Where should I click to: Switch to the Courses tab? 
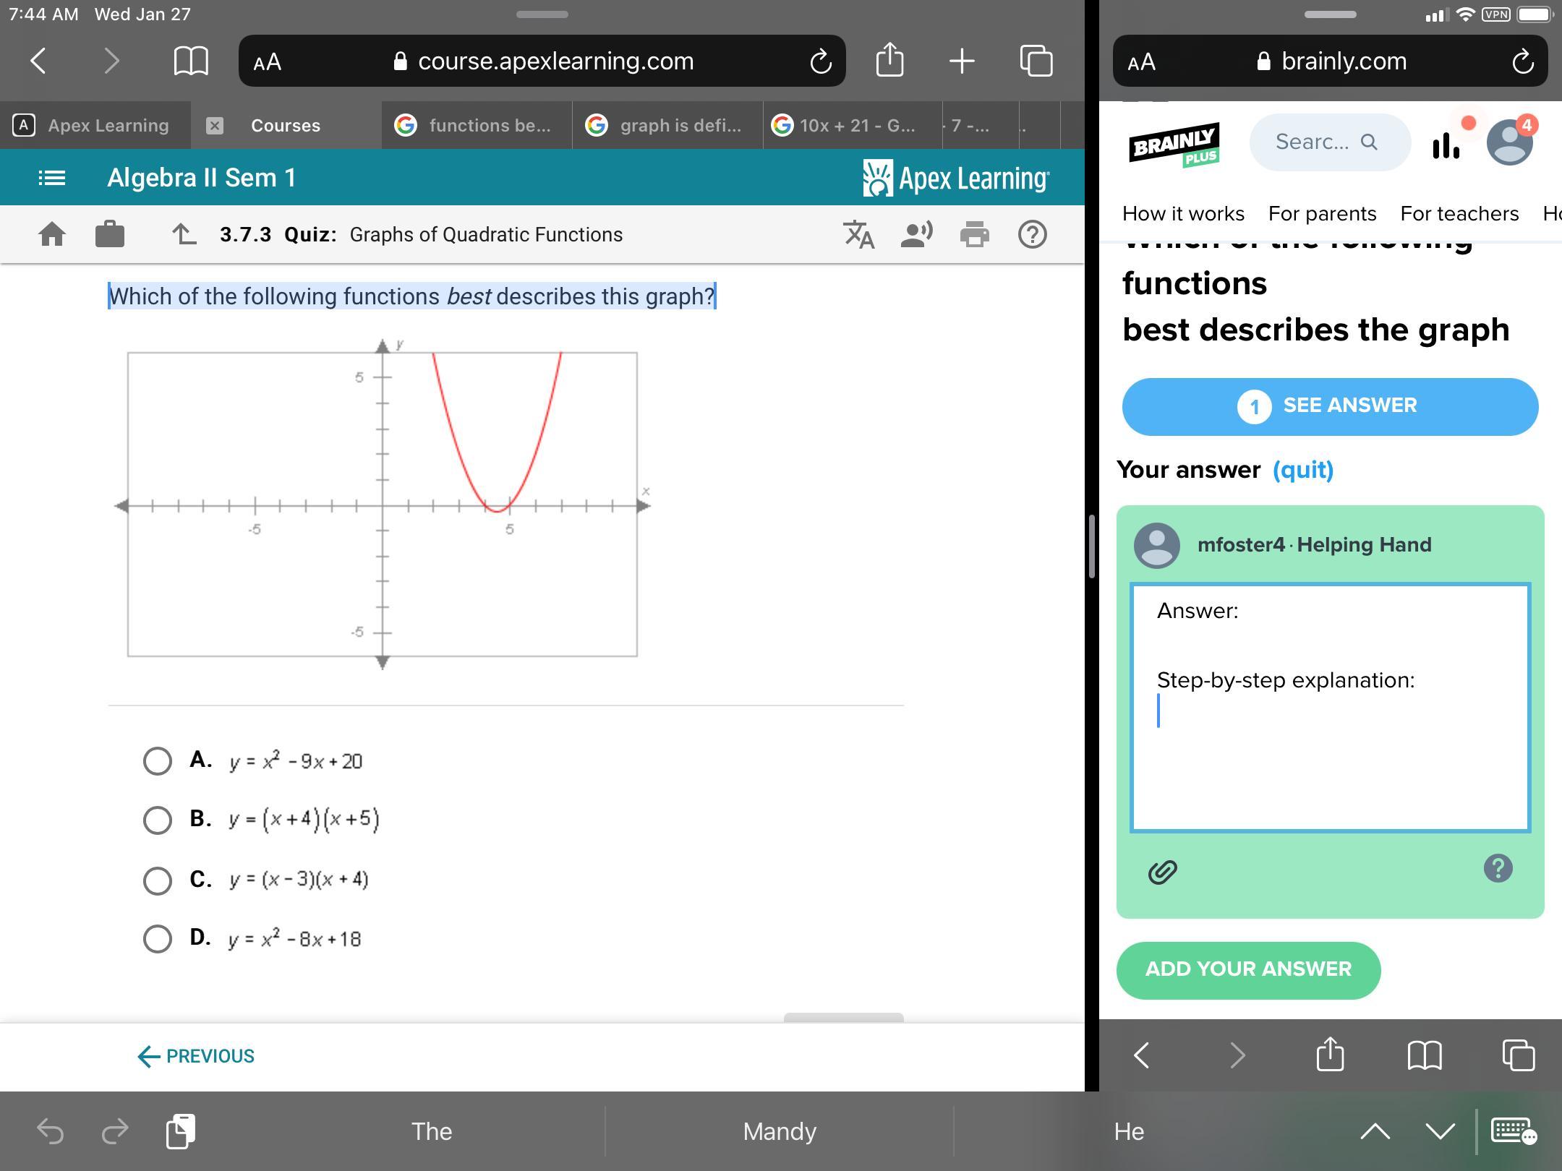tap(286, 126)
